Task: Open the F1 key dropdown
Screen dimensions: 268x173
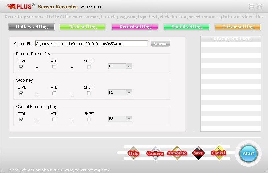Action: point(120,66)
